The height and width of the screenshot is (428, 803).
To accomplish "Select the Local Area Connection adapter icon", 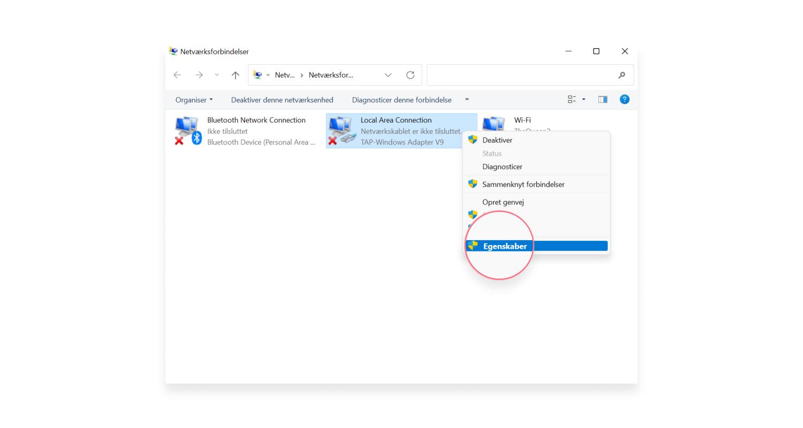I will coord(342,131).
